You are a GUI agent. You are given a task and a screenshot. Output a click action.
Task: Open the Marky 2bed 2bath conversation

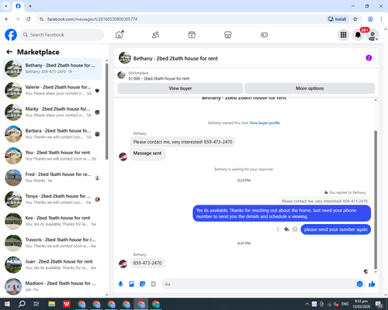click(x=52, y=112)
